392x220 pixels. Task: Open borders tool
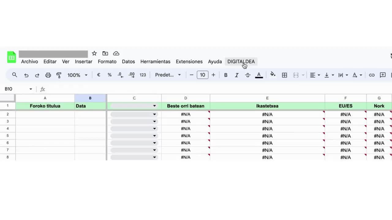click(285, 75)
